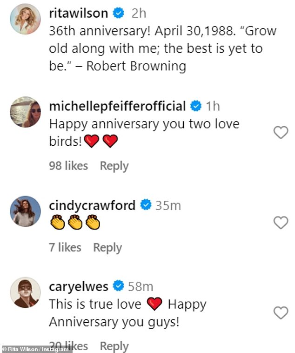
Task: Visit the caryelwes username link
Action: [78, 286]
